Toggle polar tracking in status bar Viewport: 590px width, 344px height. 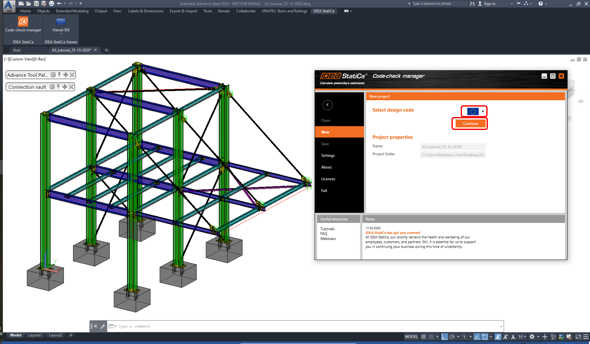tap(452, 337)
